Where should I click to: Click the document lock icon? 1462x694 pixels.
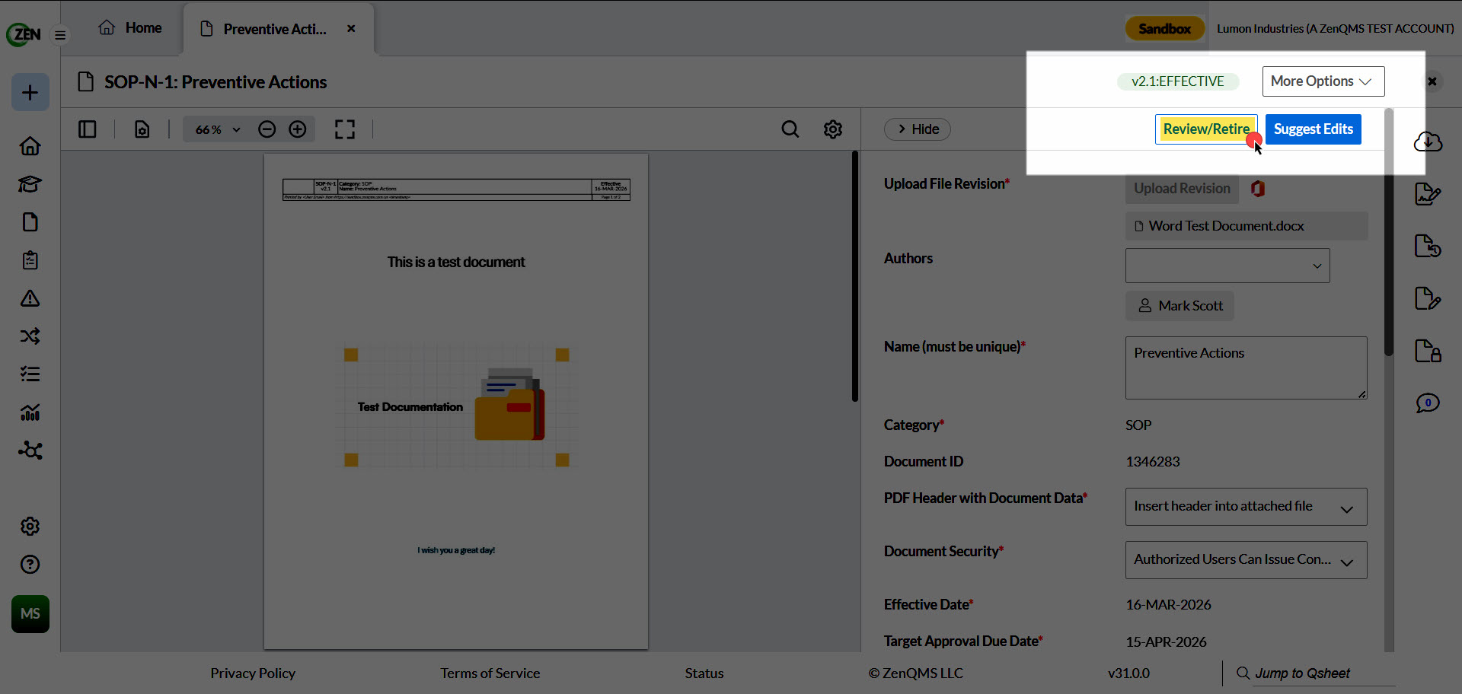(x=1428, y=351)
